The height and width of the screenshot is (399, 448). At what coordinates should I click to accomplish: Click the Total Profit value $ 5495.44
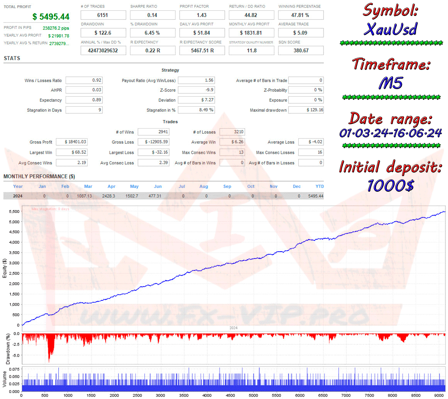tap(51, 17)
